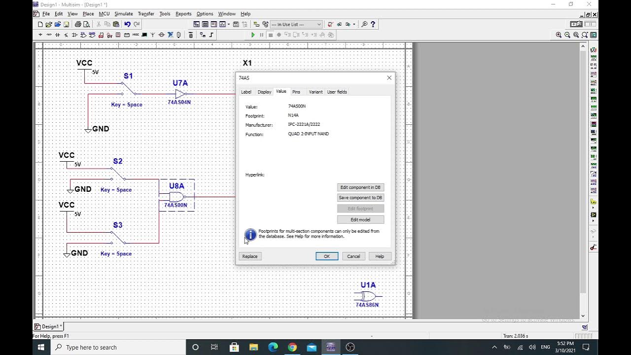Pause the simulation

(262, 35)
